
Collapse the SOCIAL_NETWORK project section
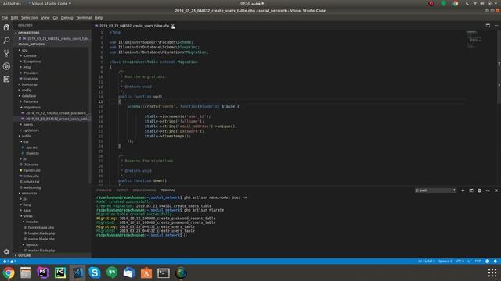tap(31, 44)
